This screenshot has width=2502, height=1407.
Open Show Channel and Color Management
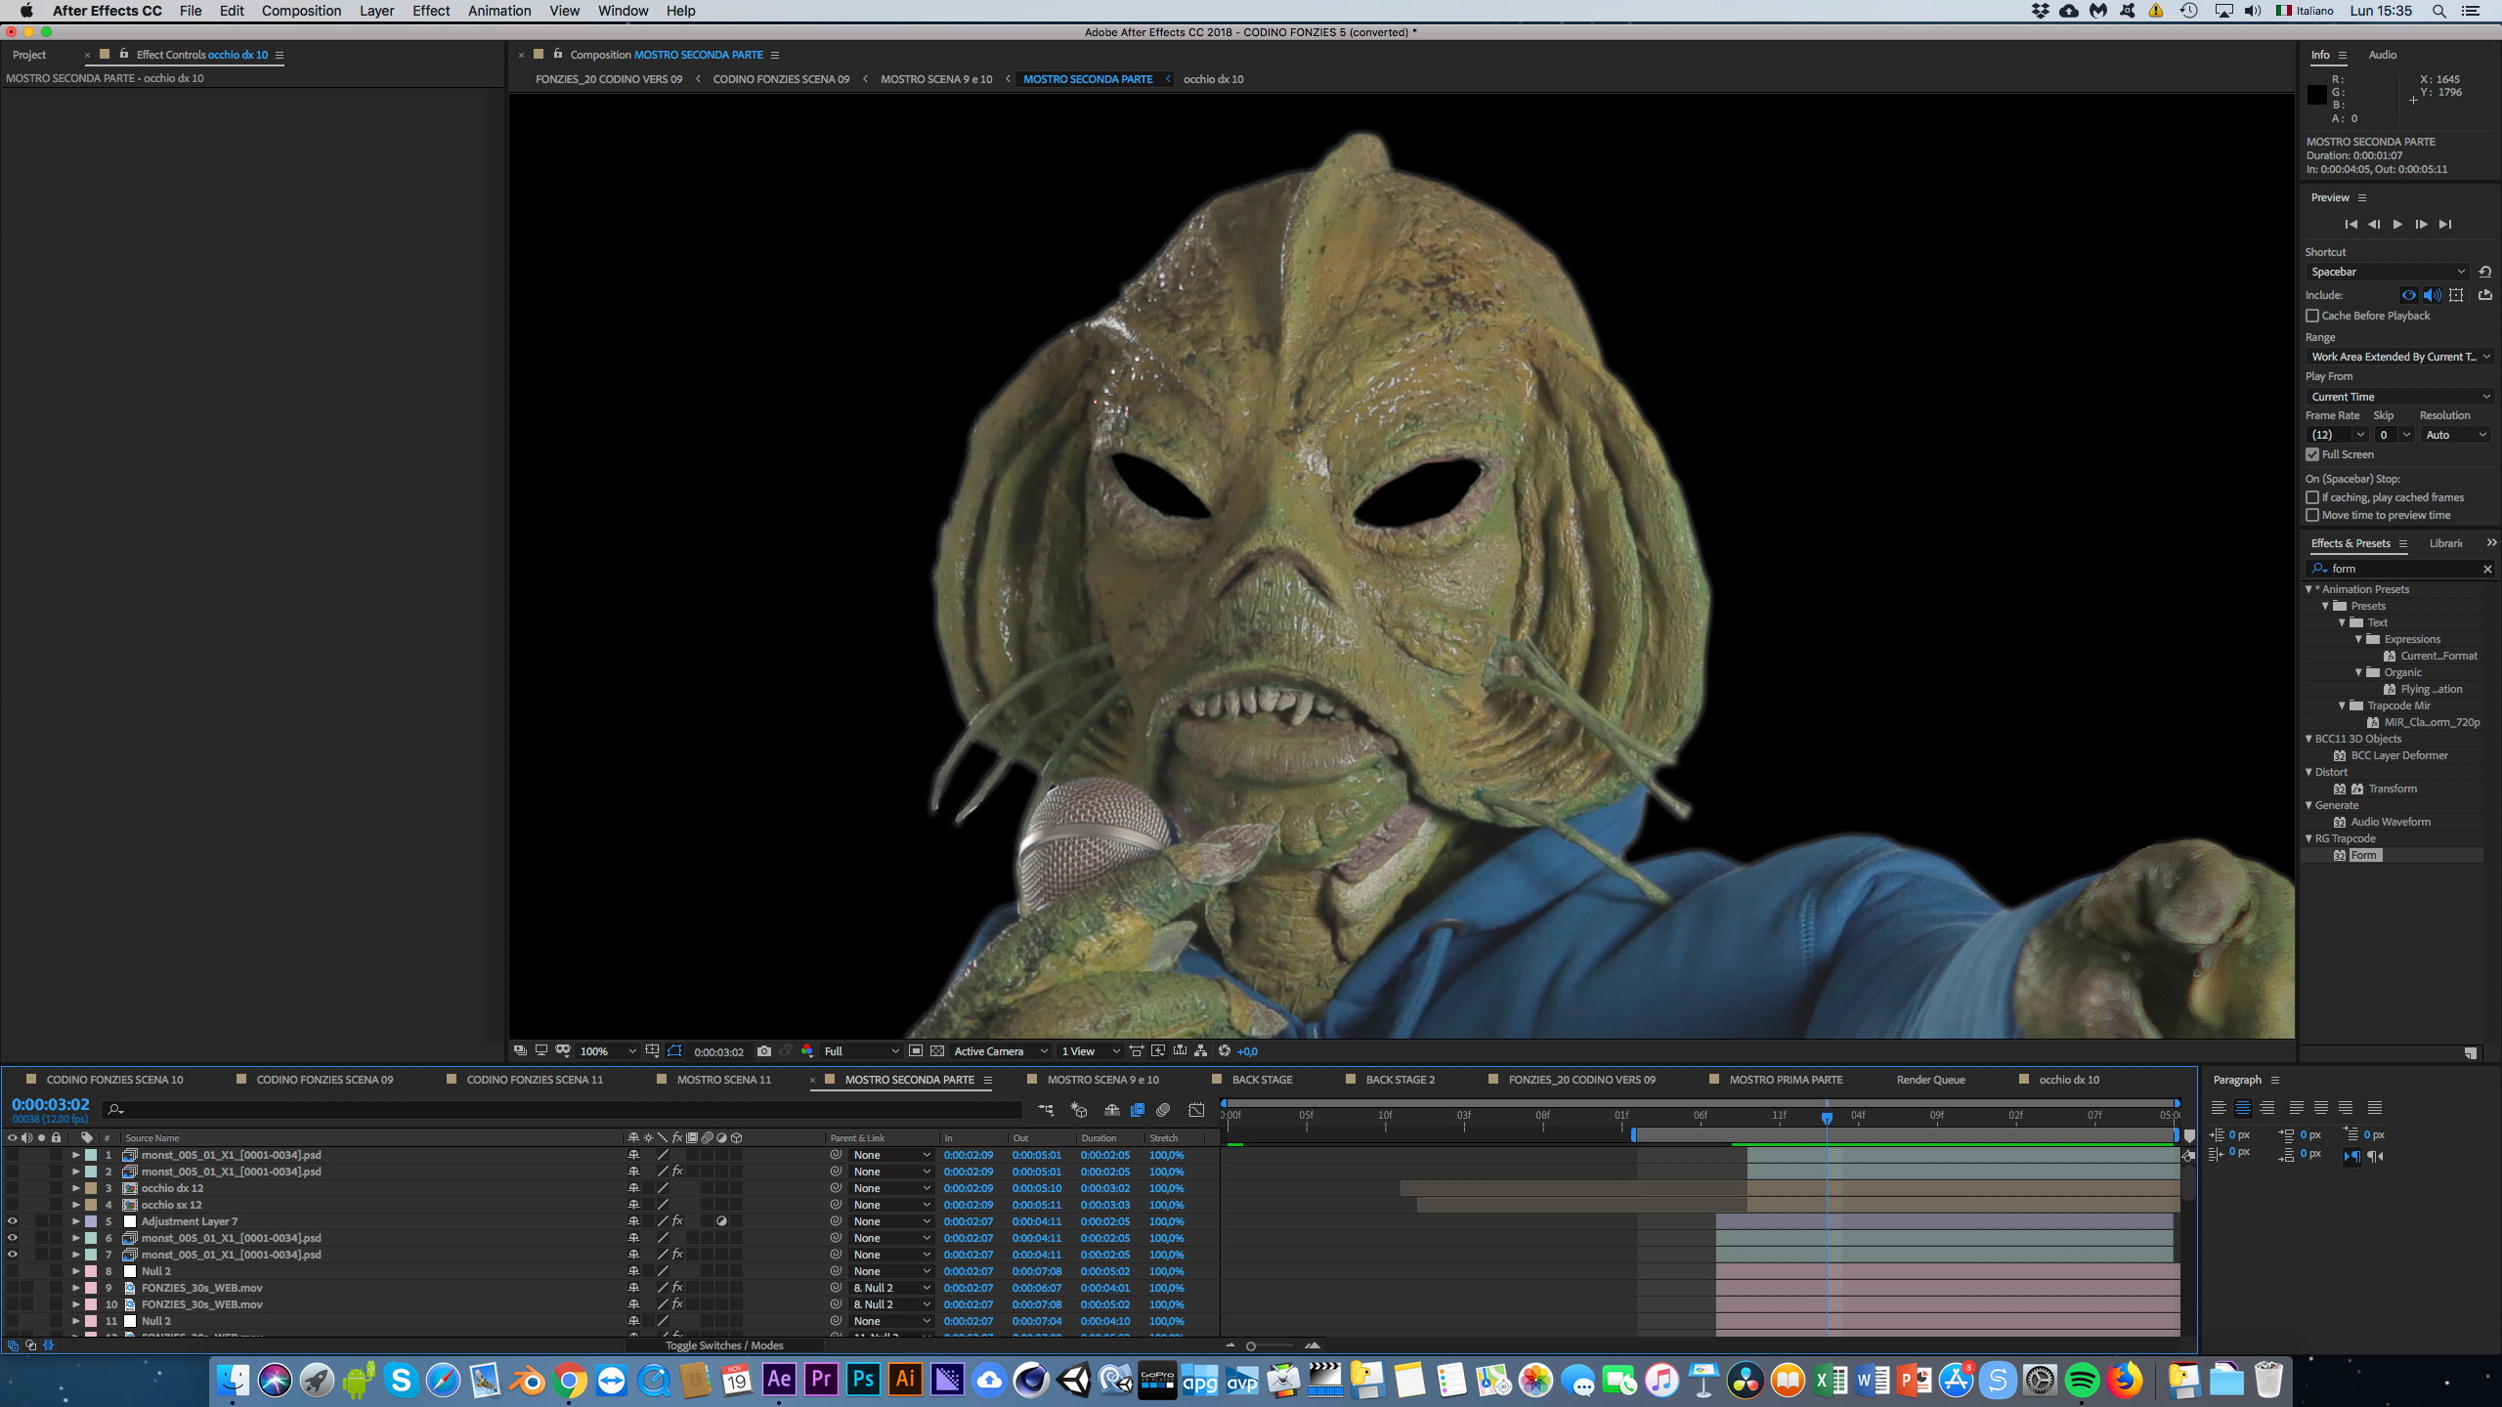807,1051
